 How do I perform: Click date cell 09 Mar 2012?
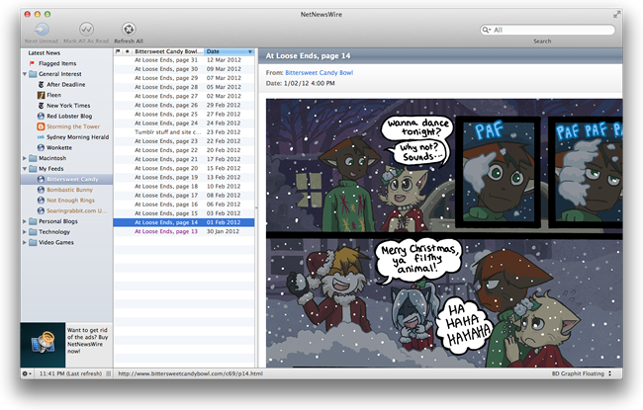click(x=224, y=69)
